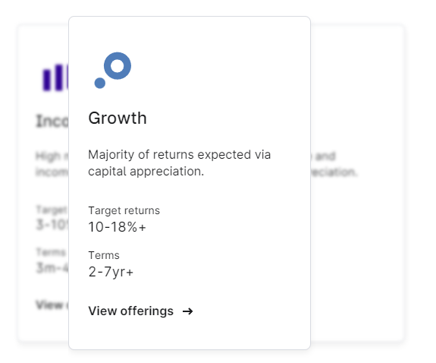
Task: Open the blurred View link on Income card
Action: [52, 305]
